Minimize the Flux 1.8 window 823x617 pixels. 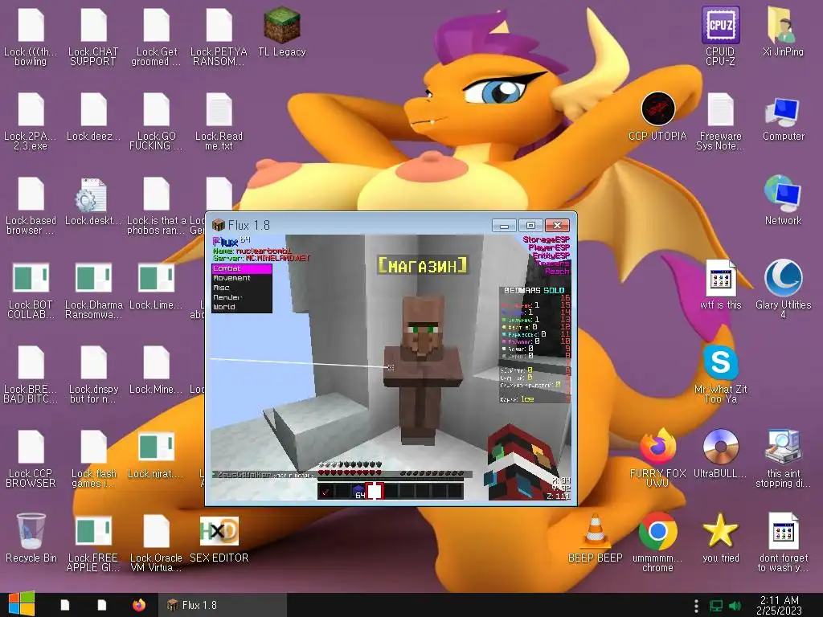tap(504, 226)
